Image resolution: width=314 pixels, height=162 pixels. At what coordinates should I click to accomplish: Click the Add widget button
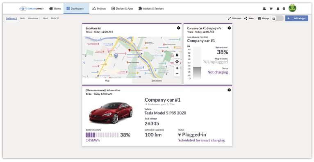297,18
